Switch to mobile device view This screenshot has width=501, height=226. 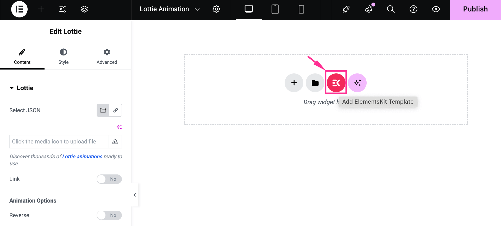[301, 9]
